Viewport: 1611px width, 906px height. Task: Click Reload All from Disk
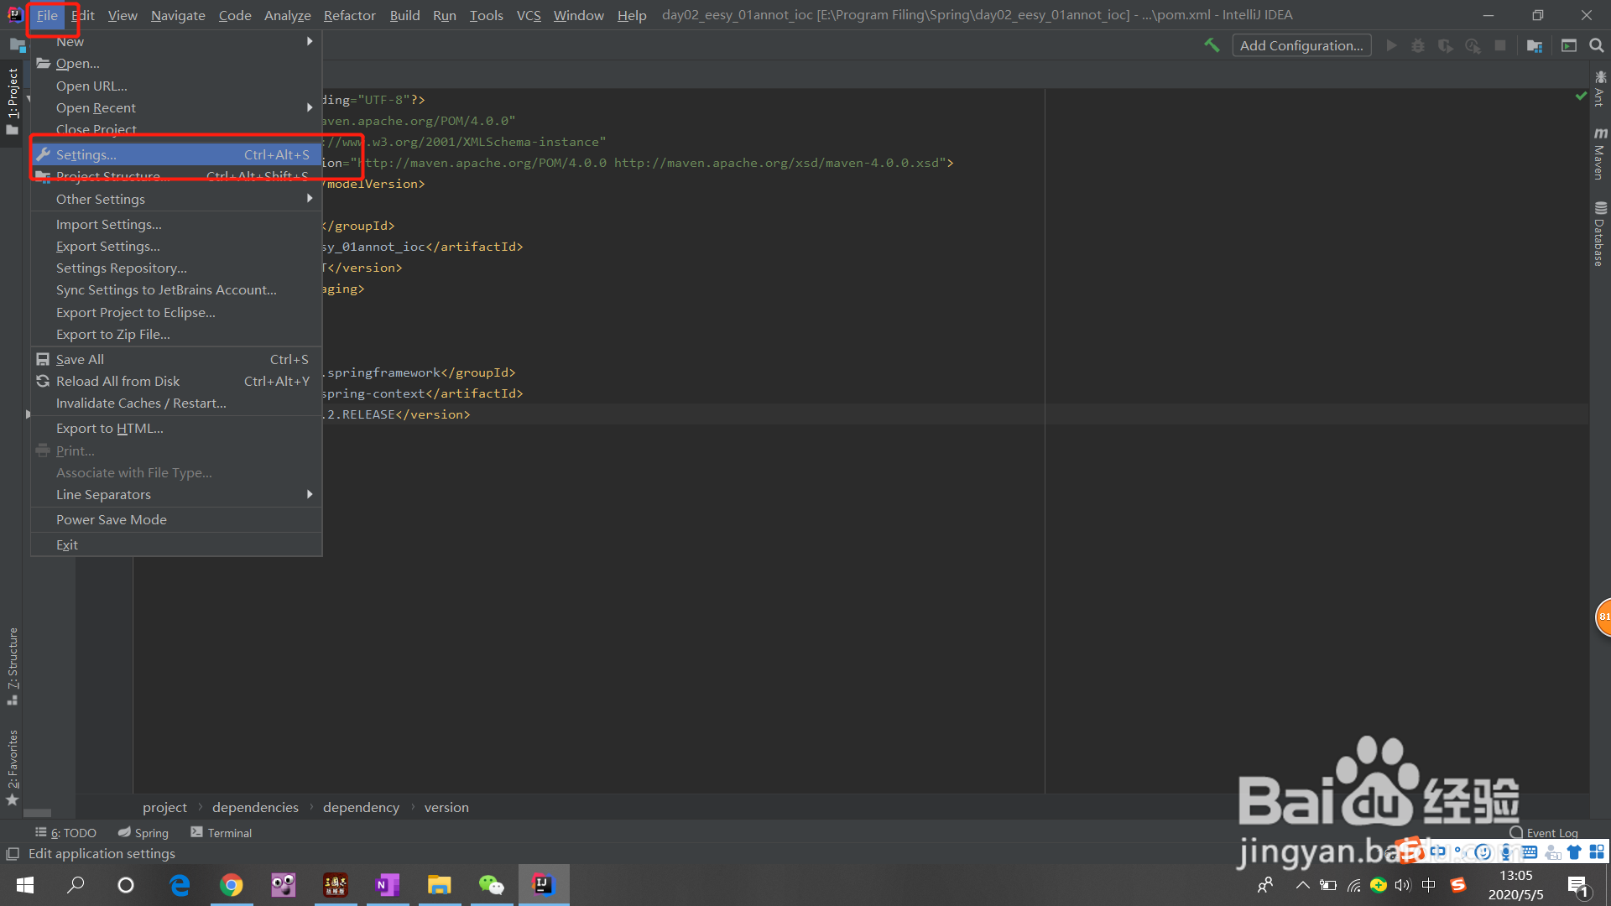tap(176, 381)
